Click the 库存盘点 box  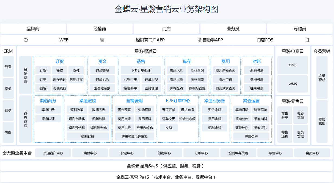pyautogui.click(x=176, y=88)
